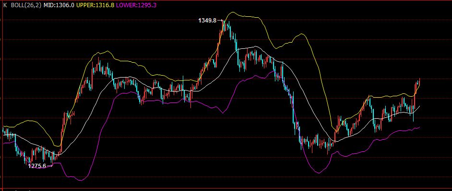Image resolution: width=452 pixels, height=191 pixels.
Task: Select the UPPER:1316.8 value text
Action: 95,5
